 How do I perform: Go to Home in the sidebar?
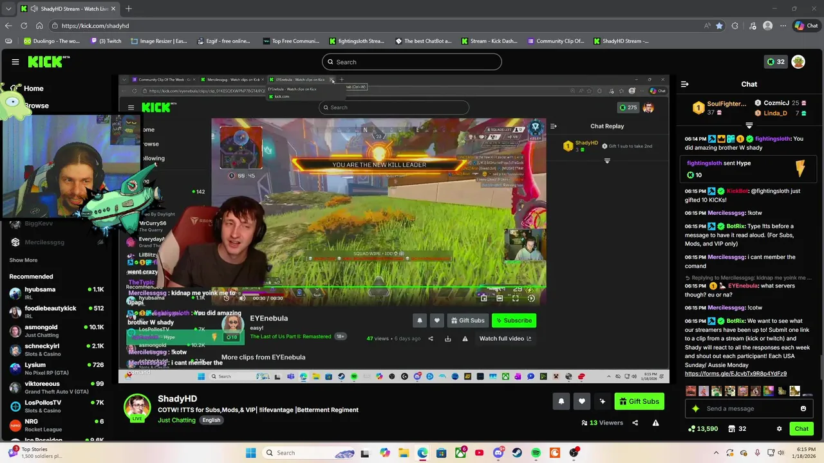point(33,89)
